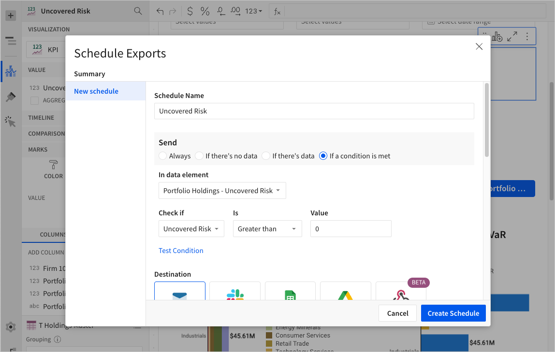Viewport: 555px width, 352px height.
Task: Open the In data element dropdown
Action: tap(222, 191)
